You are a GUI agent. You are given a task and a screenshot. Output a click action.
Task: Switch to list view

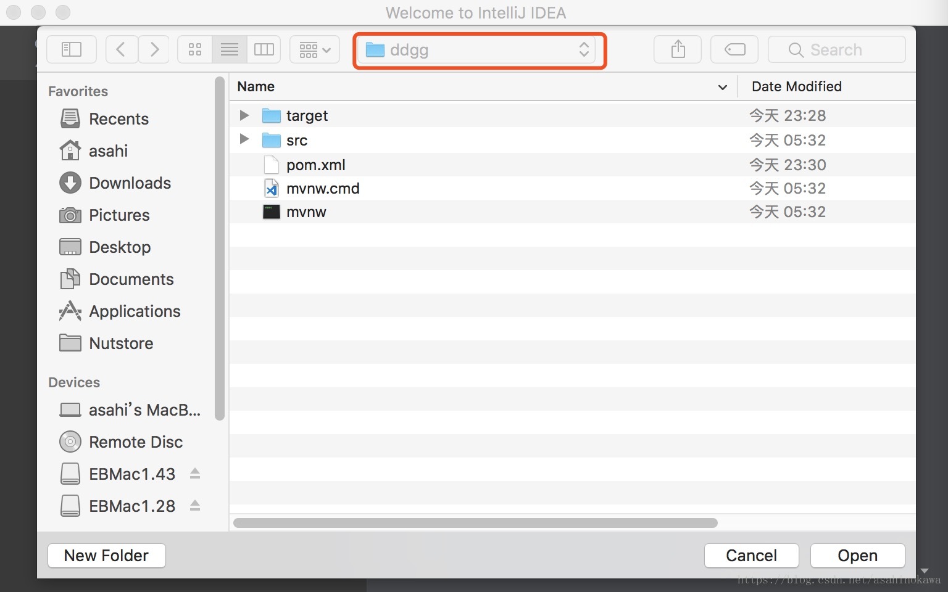click(x=230, y=49)
